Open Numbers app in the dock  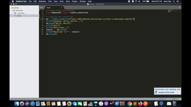click(x=90, y=104)
